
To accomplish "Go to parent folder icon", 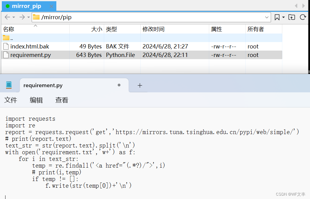I will click(x=292, y=17).
